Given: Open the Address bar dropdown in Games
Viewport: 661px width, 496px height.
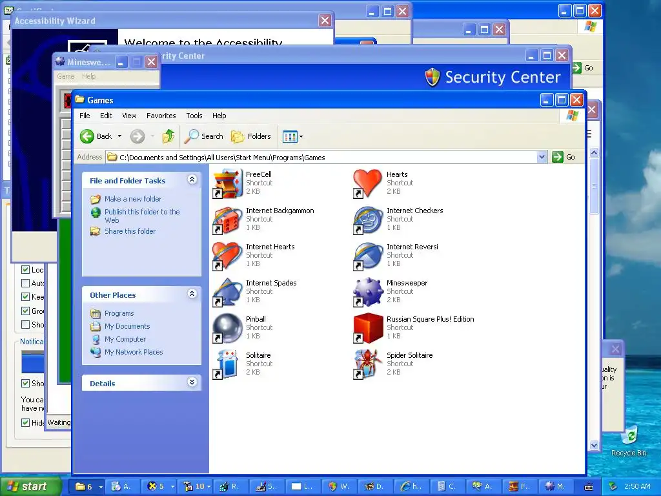Looking at the screenshot, I should click(542, 158).
